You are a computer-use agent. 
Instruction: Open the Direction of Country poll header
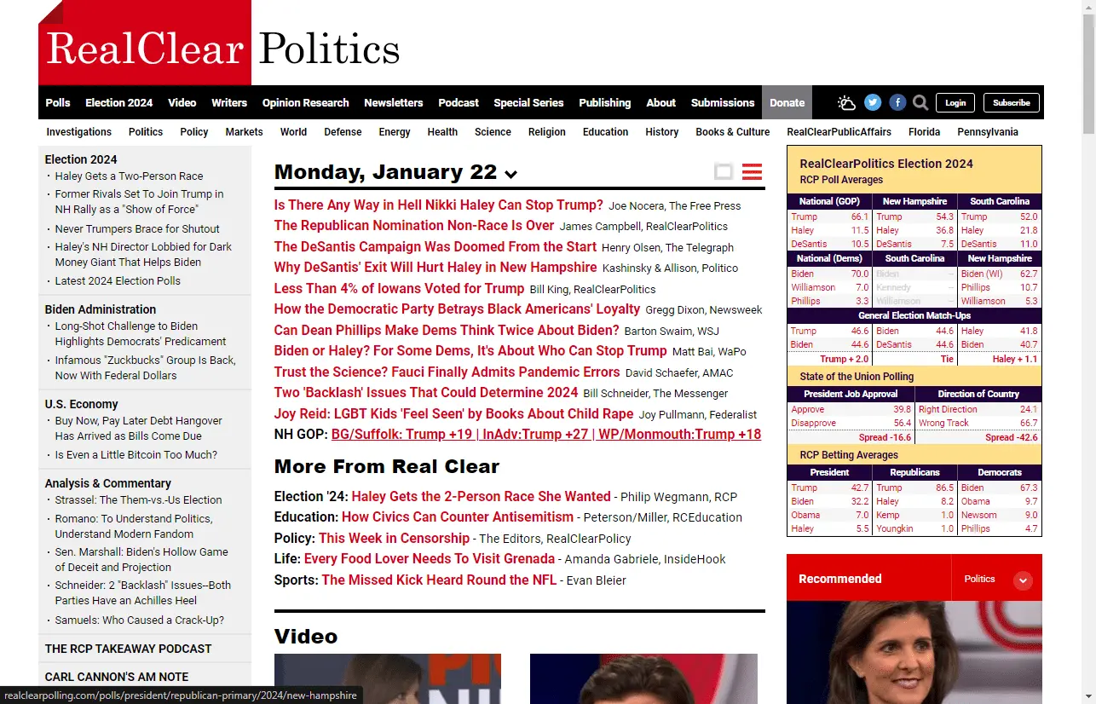978,394
